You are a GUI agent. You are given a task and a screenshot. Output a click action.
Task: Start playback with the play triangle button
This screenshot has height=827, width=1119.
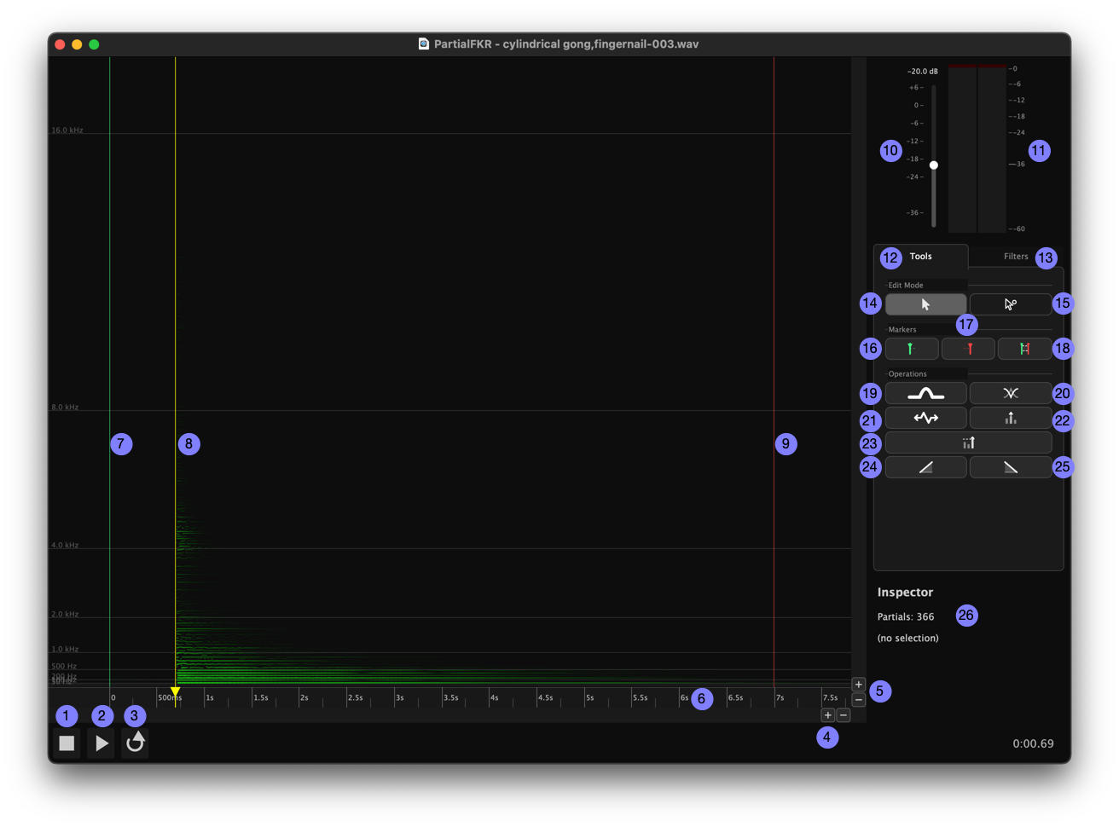(x=101, y=743)
